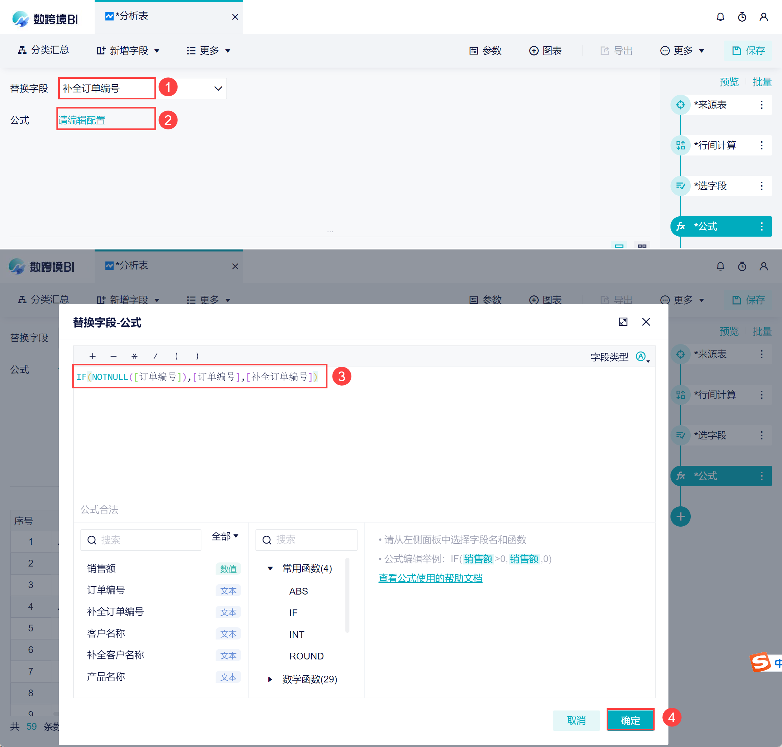
Task: Click the 请编辑配置 formula link
Action: pos(82,120)
